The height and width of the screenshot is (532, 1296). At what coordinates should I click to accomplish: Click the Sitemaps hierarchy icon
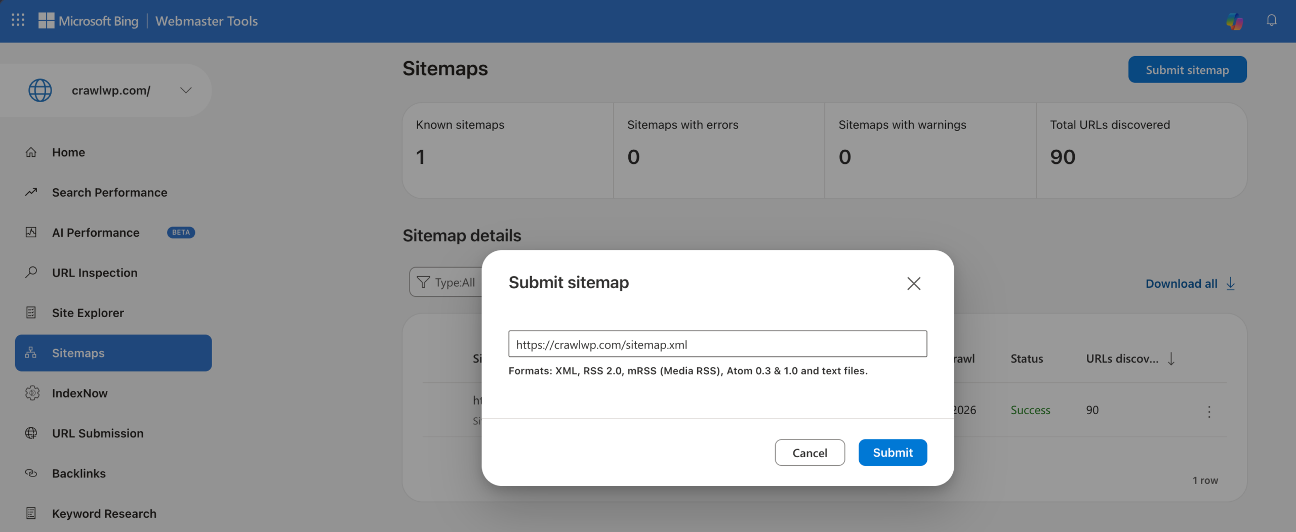(x=31, y=353)
